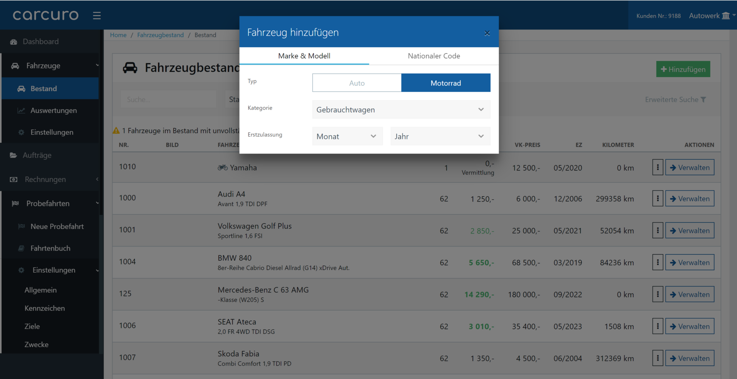This screenshot has height=379, width=737.
Task: Click the Bestand car icon
Action: click(x=21, y=89)
